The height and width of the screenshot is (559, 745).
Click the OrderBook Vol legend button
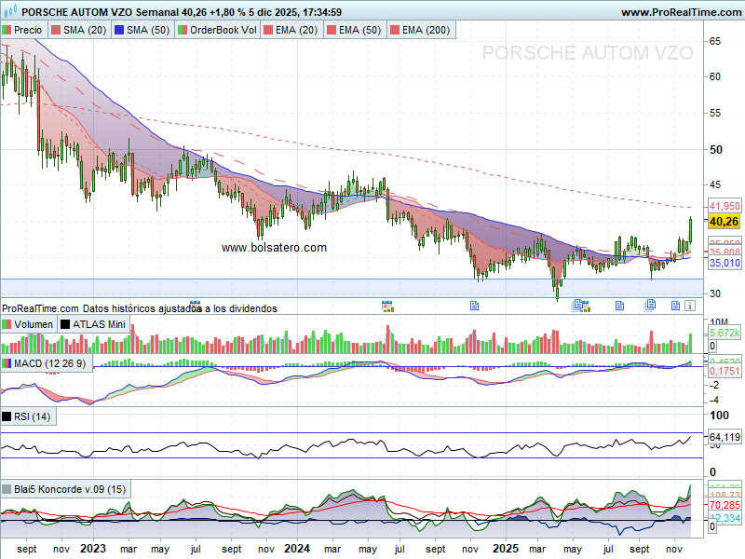click(x=218, y=30)
